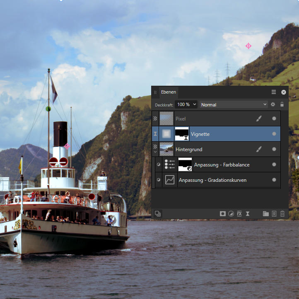Click the Farbbalance mask thumbnail
Image resolution: width=299 pixels, height=299 pixels.
click(x=185, y=164)
